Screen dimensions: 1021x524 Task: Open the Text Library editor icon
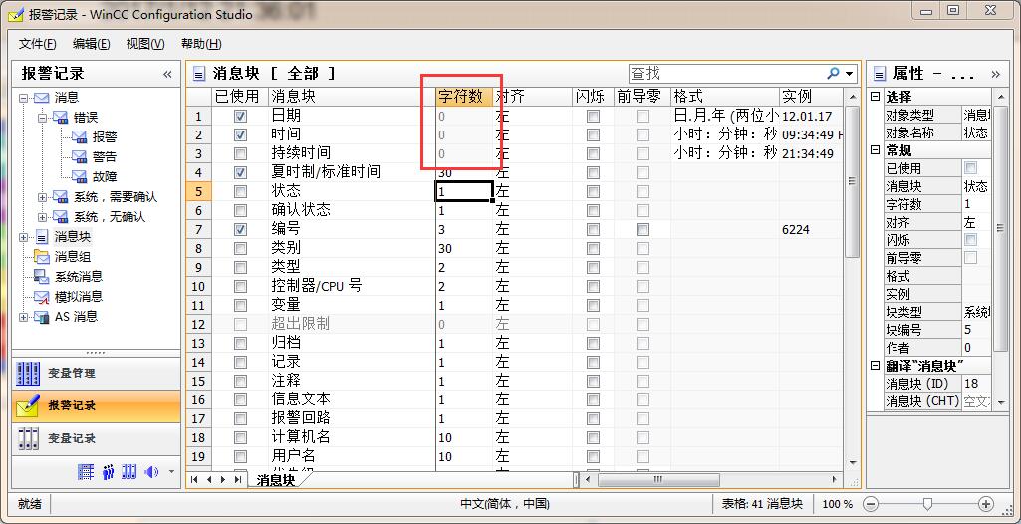coord(86,472)
